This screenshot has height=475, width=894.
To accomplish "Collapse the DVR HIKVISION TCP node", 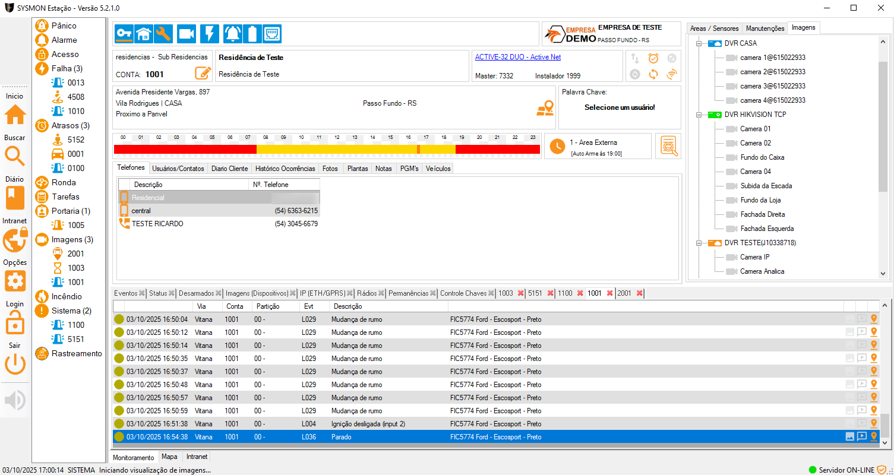I will [x=700, y=115].
